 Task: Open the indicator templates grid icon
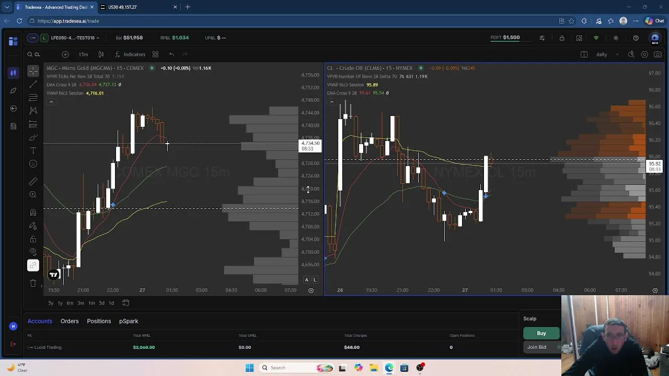[x=155, y=54]
